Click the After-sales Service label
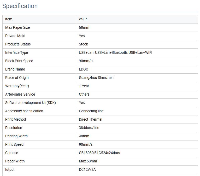The height and width of the screenshot is (176, 200). coord(20,94)
